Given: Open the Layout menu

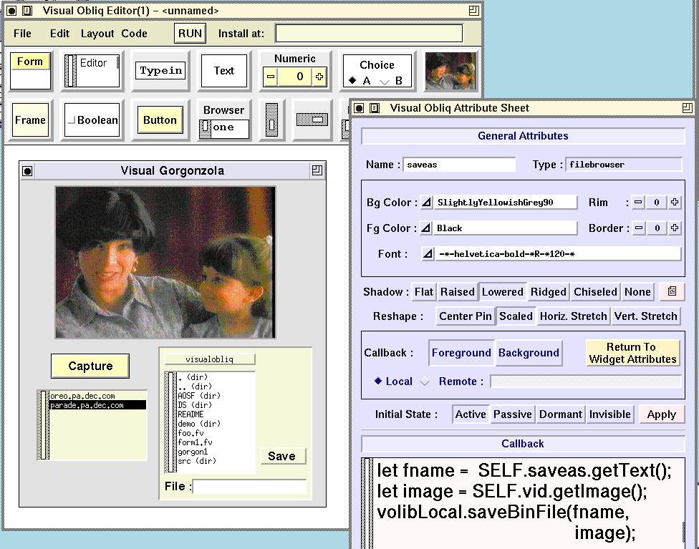Looking at the screenshot, I should [x=97, y=34].
